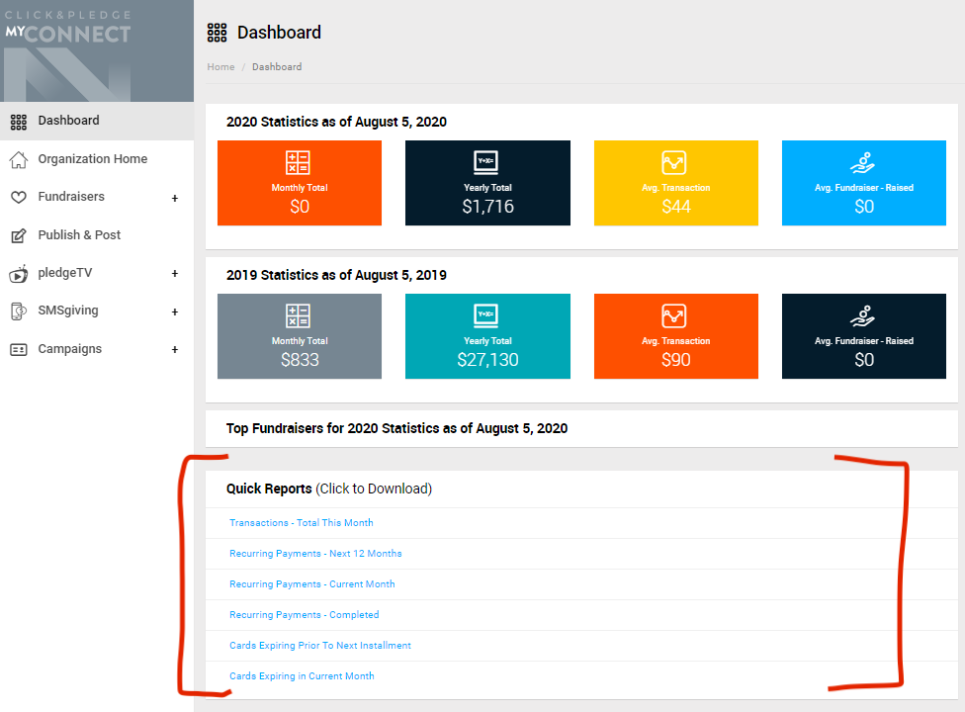The image size is (965, 712).
Task: Select Publish & Post menu item
Action: pyautogui.click(x=79, y=235)
